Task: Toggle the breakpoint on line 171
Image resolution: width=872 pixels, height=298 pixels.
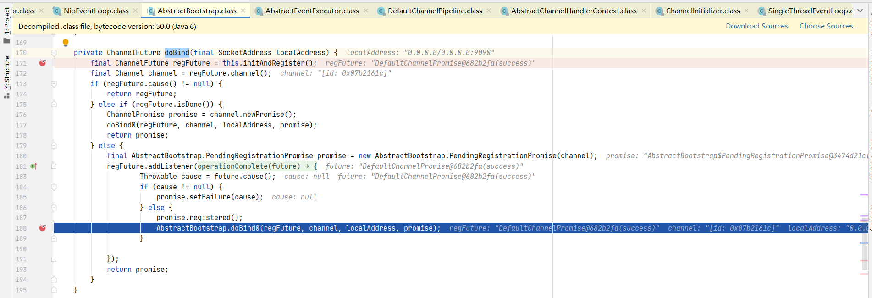Action: pos(43,63)
